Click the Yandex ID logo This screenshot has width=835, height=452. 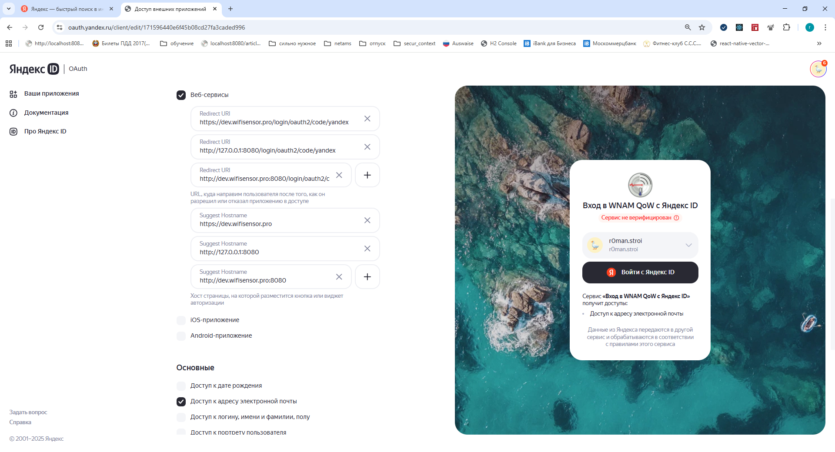34,69
